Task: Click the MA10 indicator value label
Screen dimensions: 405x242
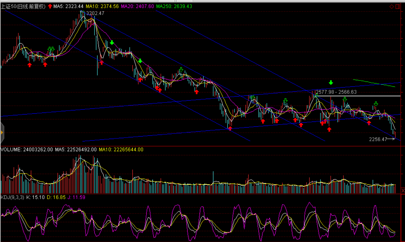Action: pyautogui.click(x=102, y=6)
